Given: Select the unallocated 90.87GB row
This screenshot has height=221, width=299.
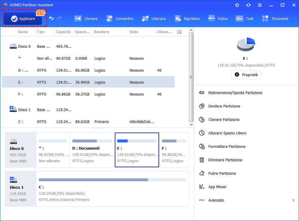Looking at the screenshot, I should [88, 59].
